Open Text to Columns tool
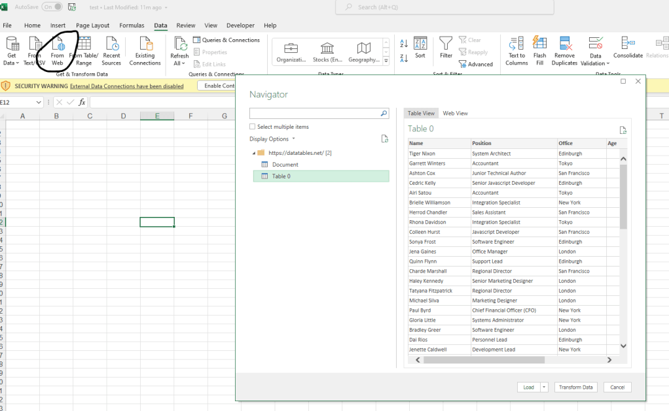 [x=516, y=51]
